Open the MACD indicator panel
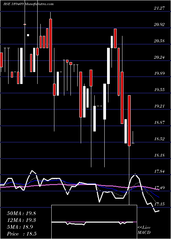Image resolution: width=171 pixels, height=239 pixels. tap(94, 222)
